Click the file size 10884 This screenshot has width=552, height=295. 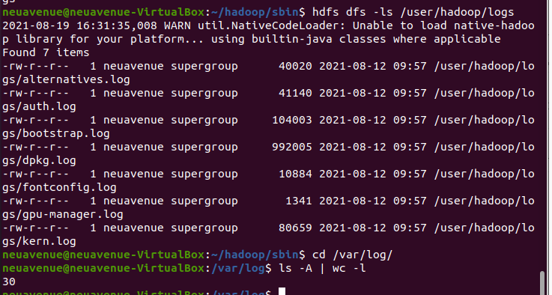(295, 174)
